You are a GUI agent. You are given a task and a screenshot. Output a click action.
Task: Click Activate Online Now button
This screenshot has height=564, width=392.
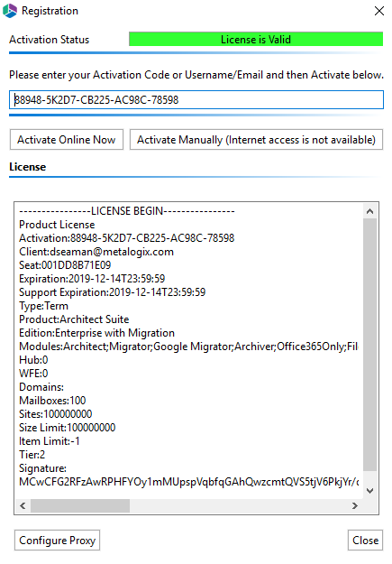(x=67, y=140)
